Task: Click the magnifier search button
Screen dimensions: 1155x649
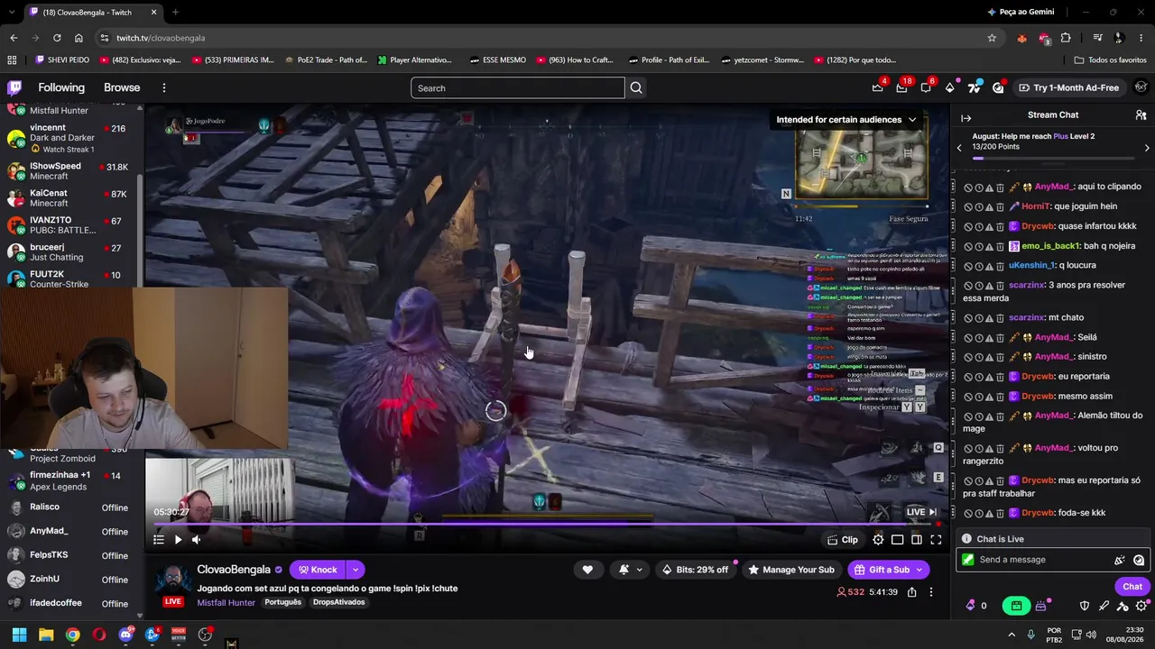Action: 636,87
